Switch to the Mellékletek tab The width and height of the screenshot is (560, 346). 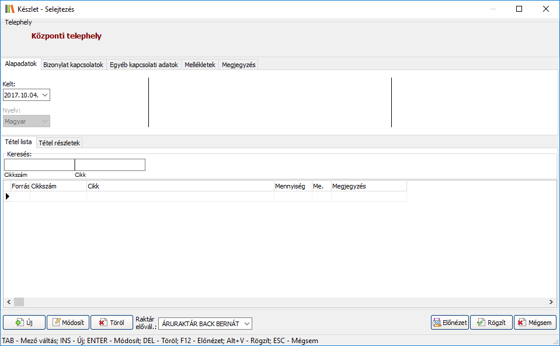tap(200, 65)
